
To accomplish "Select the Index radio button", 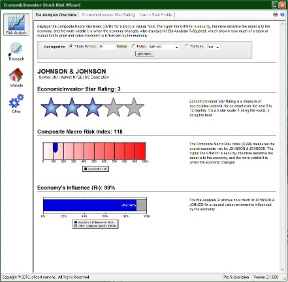I will click(x=133, y=46).
